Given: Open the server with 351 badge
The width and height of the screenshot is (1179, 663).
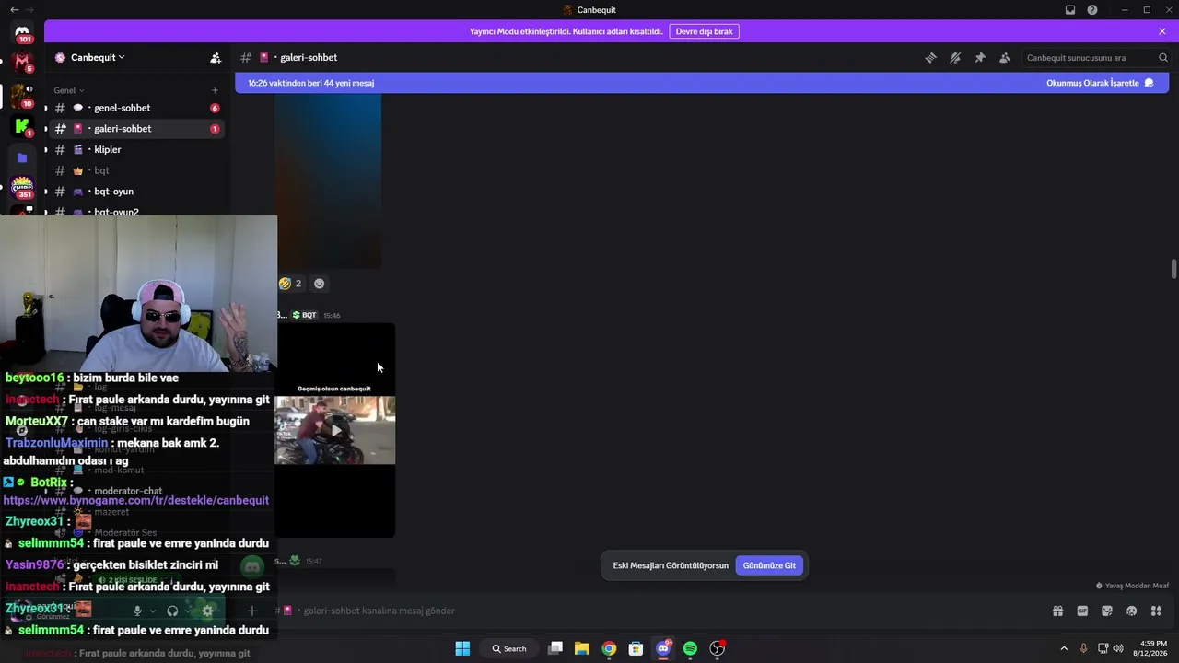Looking at the screenshot, I should tap(22, 188).
